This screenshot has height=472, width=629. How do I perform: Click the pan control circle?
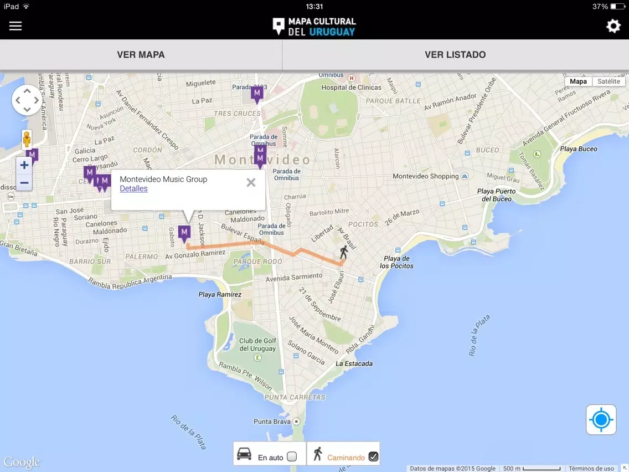(27, 100)
